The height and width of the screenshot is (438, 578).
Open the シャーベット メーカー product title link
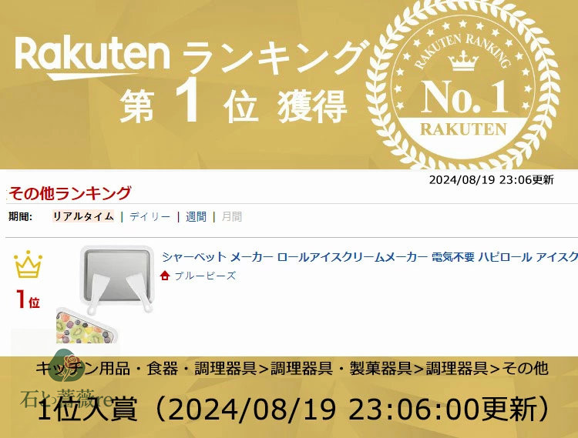369,257
